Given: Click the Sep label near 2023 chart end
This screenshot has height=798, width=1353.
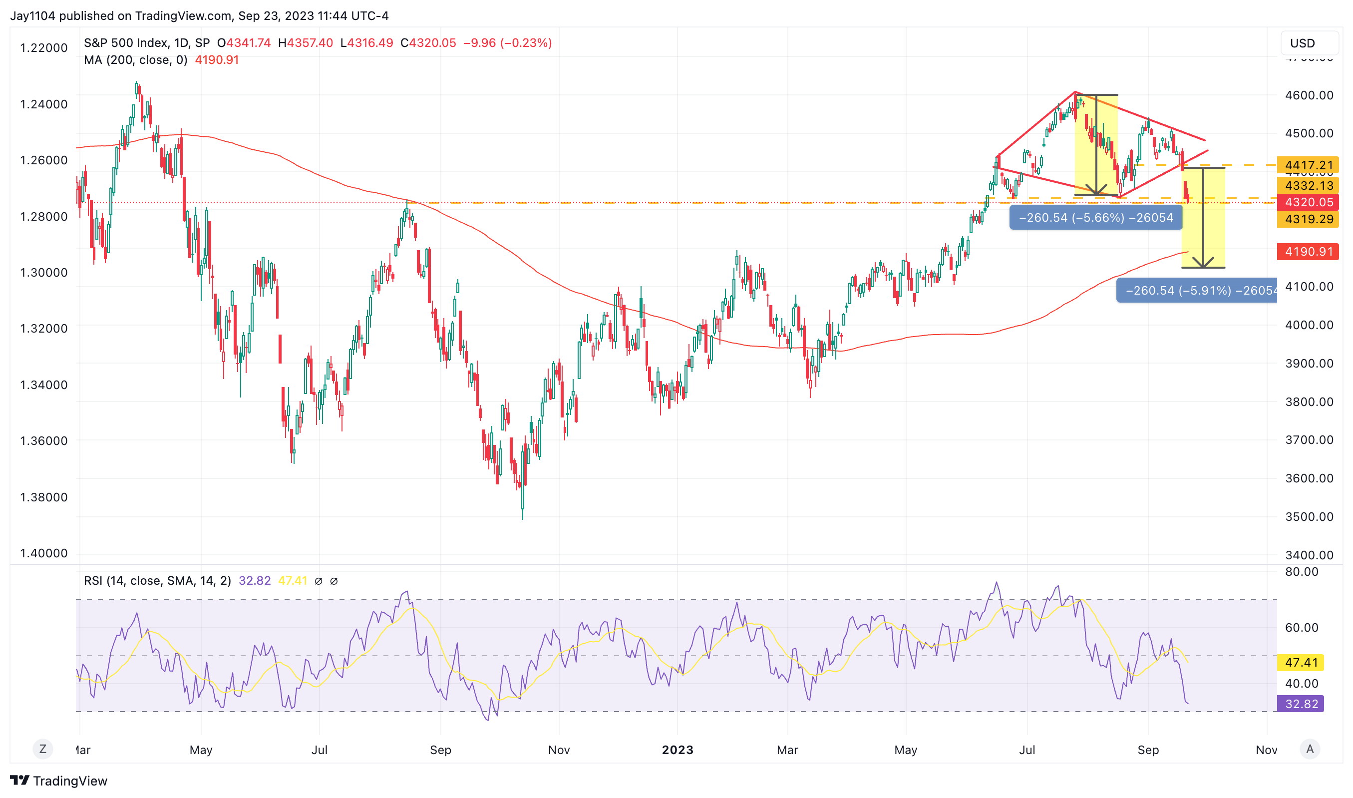Looking at the screenshot, I should 1148,750.
